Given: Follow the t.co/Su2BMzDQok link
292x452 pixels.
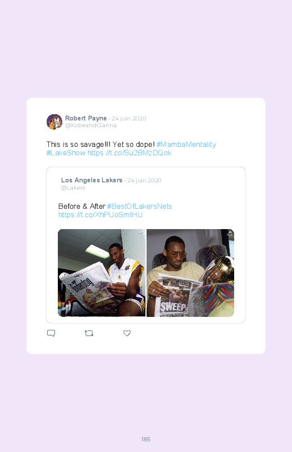Looking at the screenshot, I should coord(130,153).
